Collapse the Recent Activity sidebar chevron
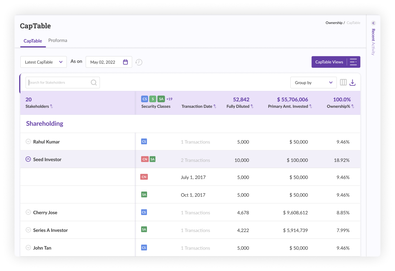Screen dimensions: 395x271 373,23
